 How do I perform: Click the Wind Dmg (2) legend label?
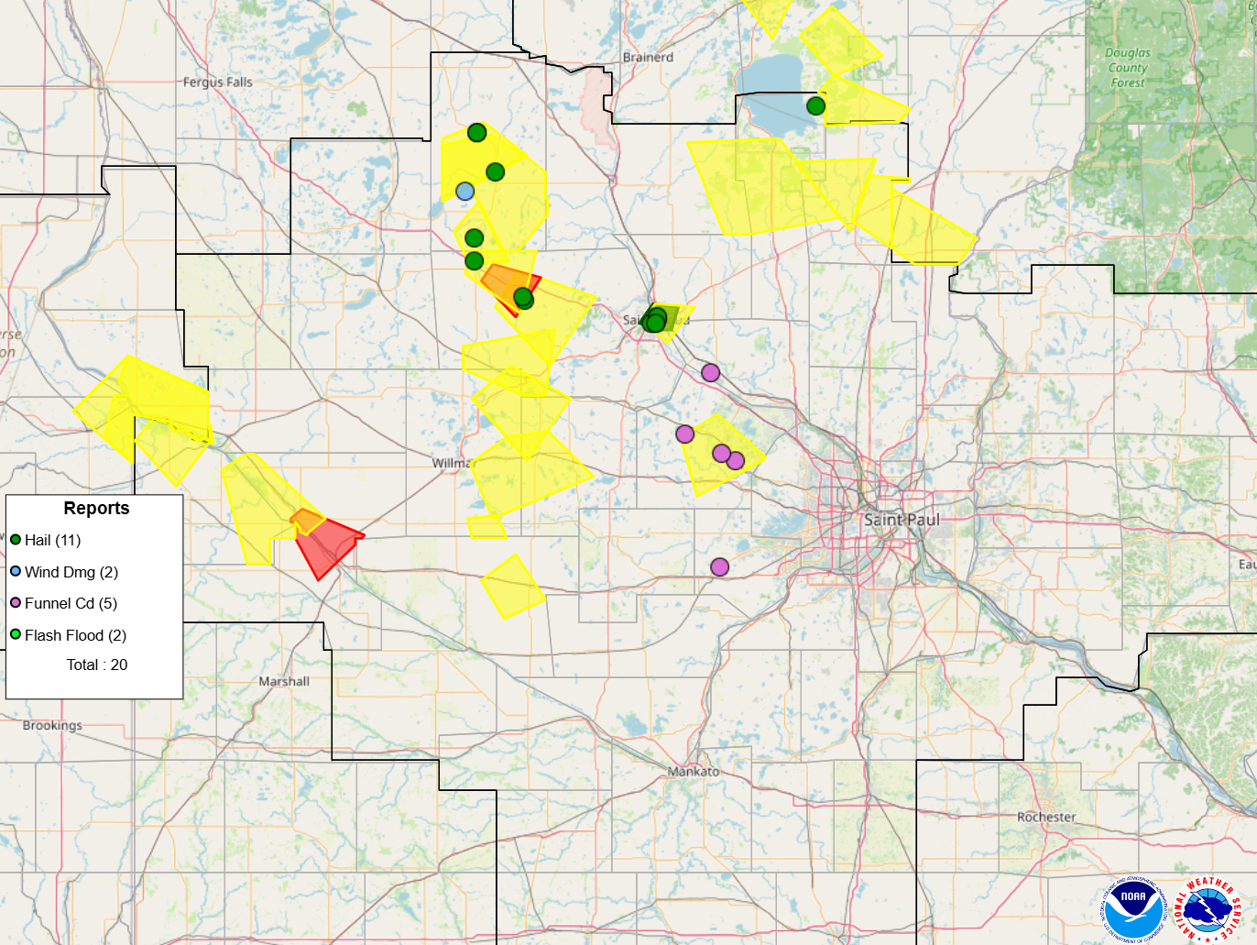(71, 572)
